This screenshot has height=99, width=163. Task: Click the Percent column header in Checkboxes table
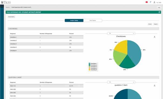tap(71, 34)
